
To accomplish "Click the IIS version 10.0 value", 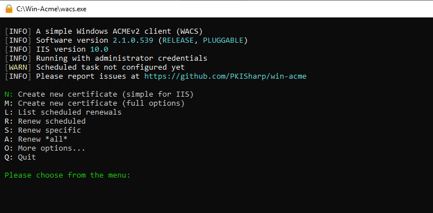I will point(99,49).
